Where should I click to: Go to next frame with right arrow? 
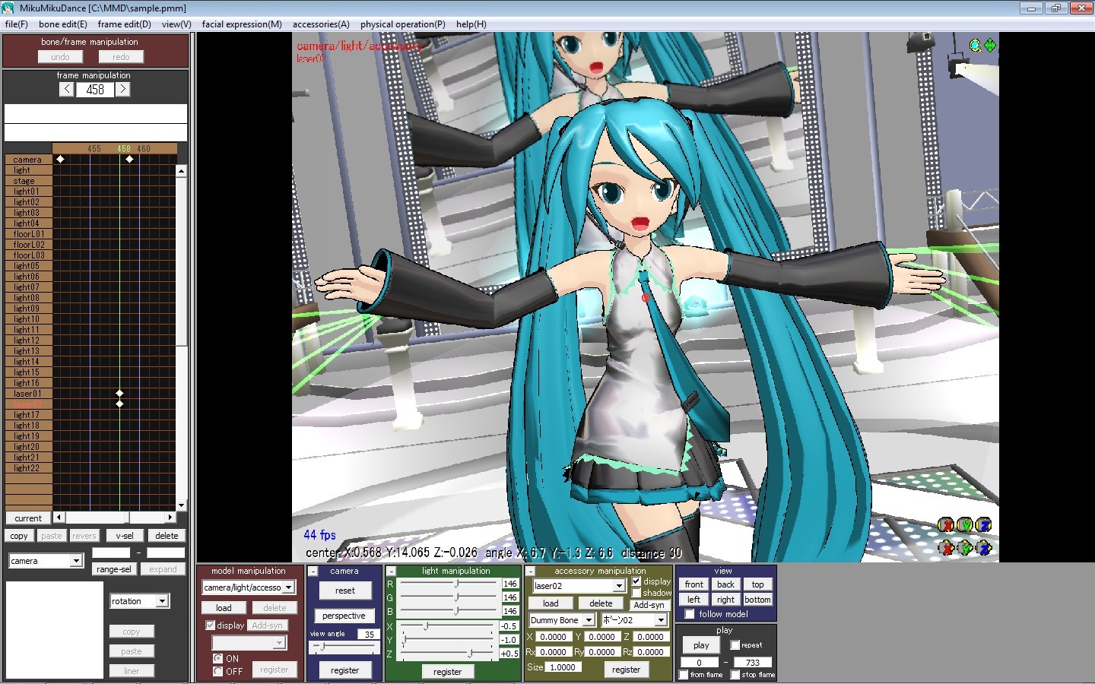point(123,90)
